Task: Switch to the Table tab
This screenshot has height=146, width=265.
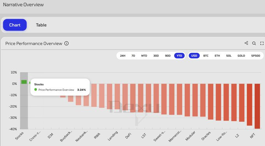Action: point(41,25)
